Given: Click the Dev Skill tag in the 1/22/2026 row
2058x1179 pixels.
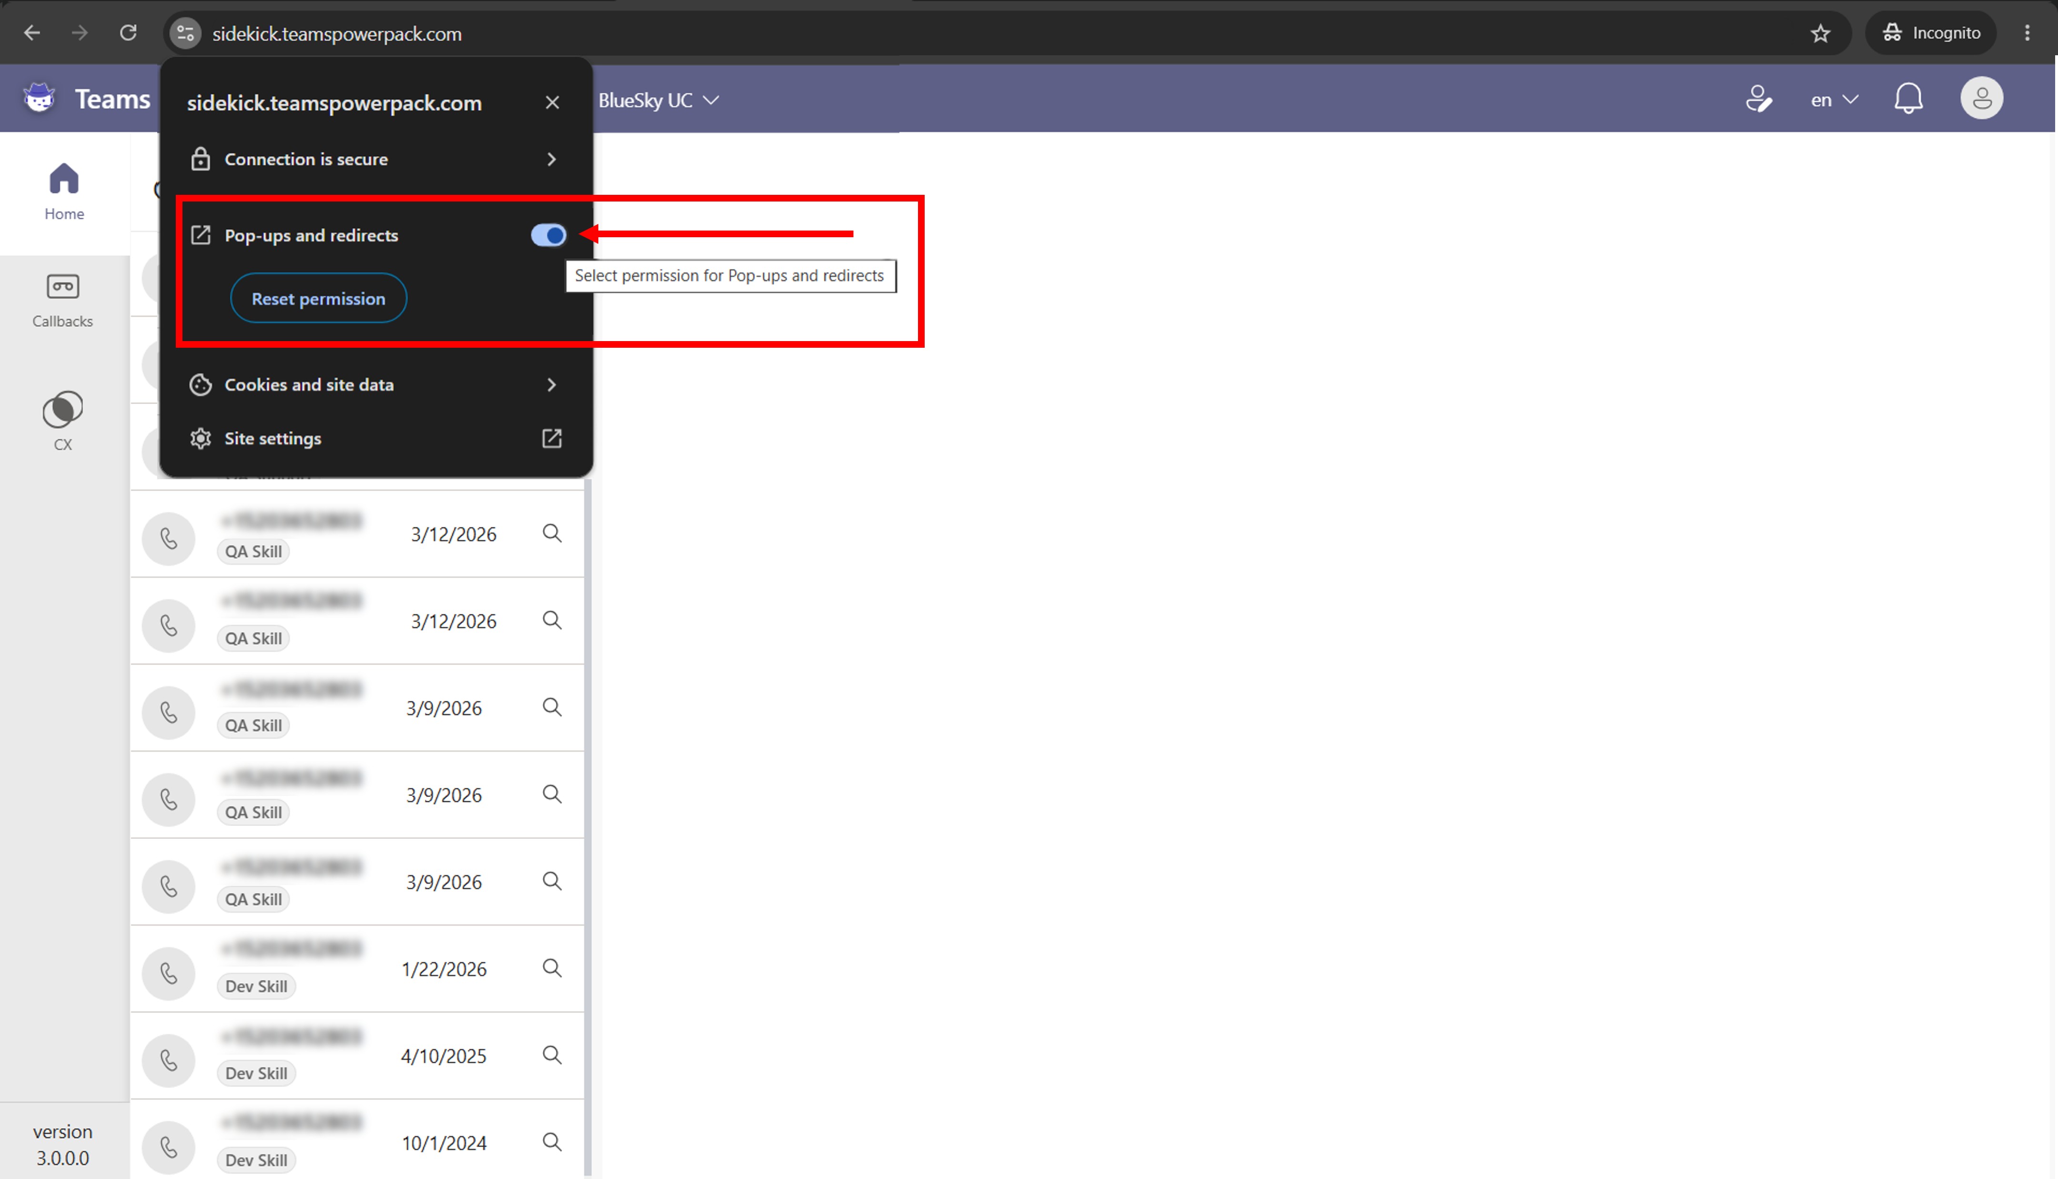Looking at the screenshot, I should click(x=256, y=987).
